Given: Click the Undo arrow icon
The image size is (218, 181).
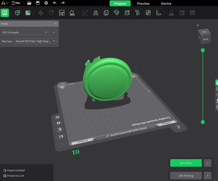Looking at the screenshot, I should (55, 3).
